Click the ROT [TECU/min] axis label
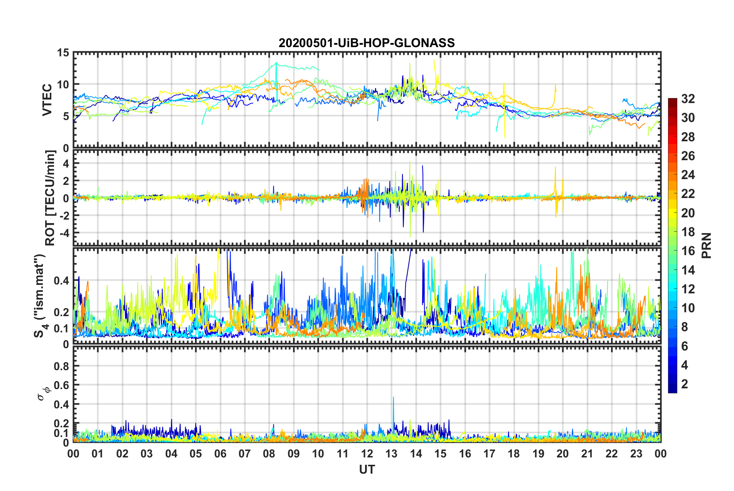Viewport: 734px width, 491px height. click(x=50, y=198)
